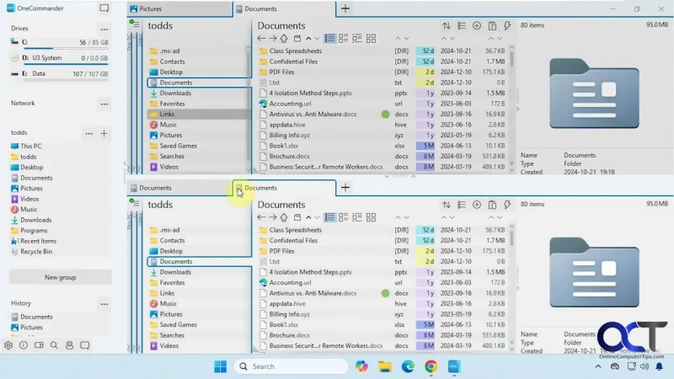Open the Drives section three-dot menu
The width and height of the screenshot is (674, 379).
click(104, 29)
